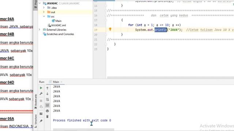This screenshot has width=234, height=131.
Task: Open the Bookmarks side tool window
Action: pos(36,102)
